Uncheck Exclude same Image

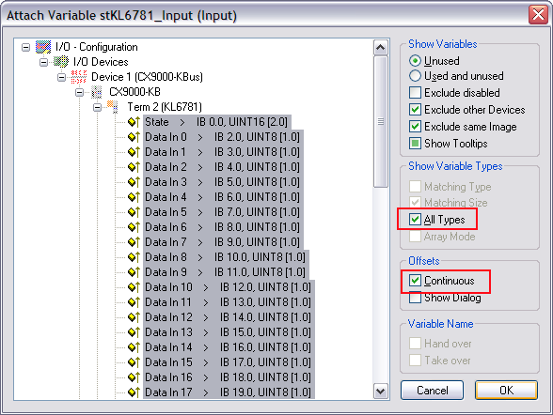pyautogui.click(x=415, y=127)
